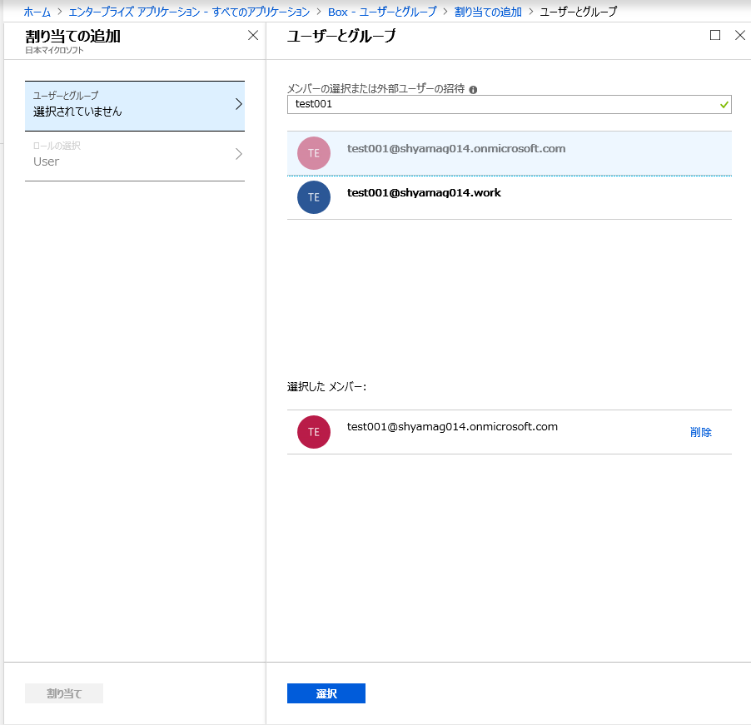Click ユーザーとグループ breadcrumb current page text
Image resolution: width=751 pixels, height=725 pixels.
click(579, 12)
